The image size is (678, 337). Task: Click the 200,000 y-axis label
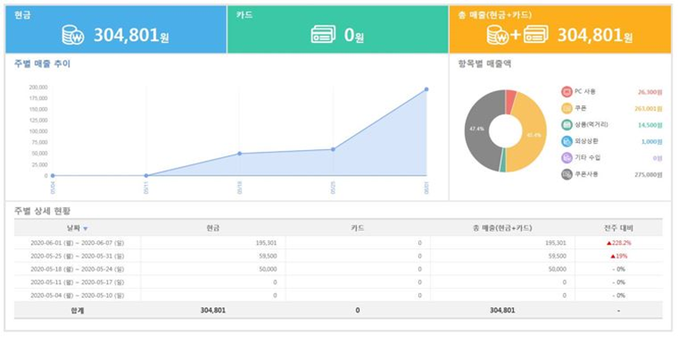pyautogui.click(x=39, y=87)
